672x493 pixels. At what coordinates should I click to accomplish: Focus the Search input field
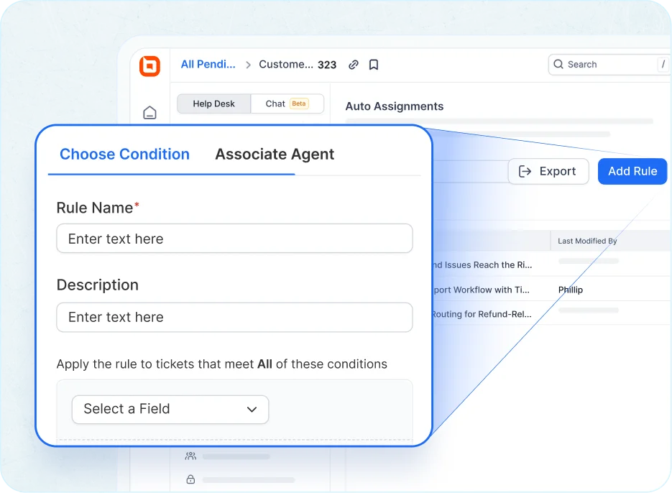point(609,64)
